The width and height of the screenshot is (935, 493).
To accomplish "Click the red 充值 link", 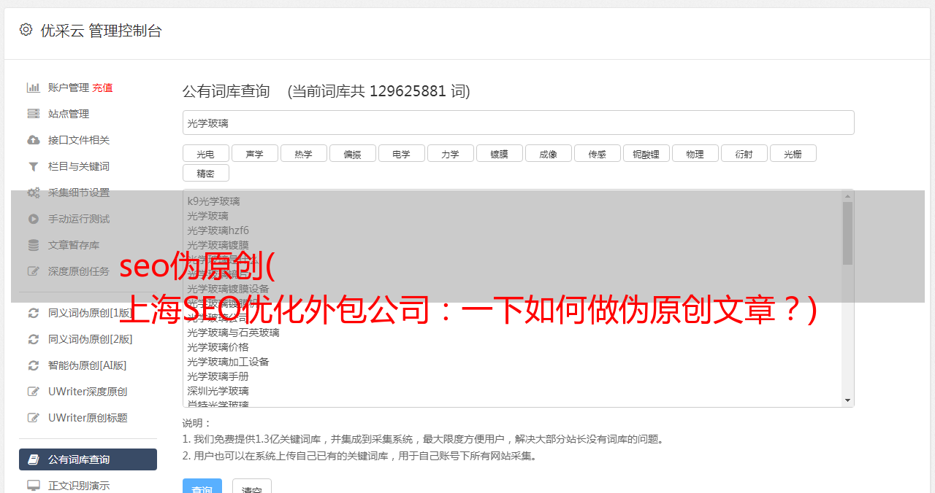I will pos(102,88).
